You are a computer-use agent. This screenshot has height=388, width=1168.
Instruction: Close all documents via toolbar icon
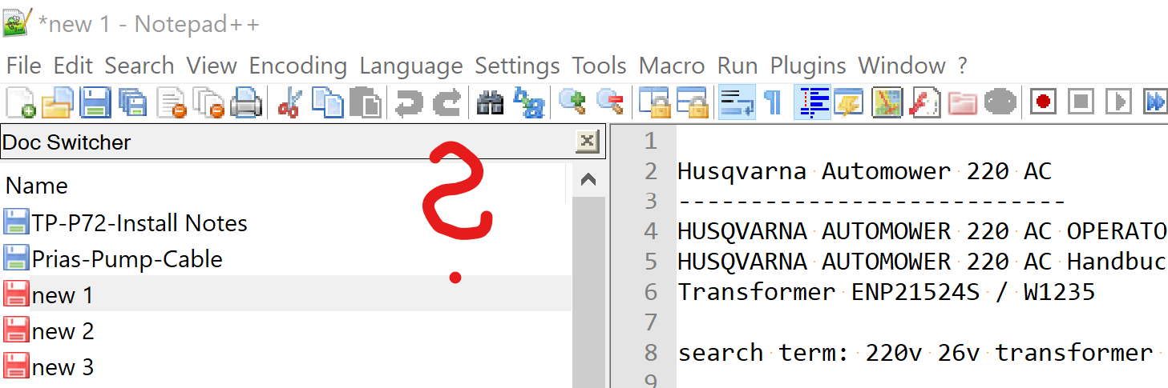tap(209, 103)
